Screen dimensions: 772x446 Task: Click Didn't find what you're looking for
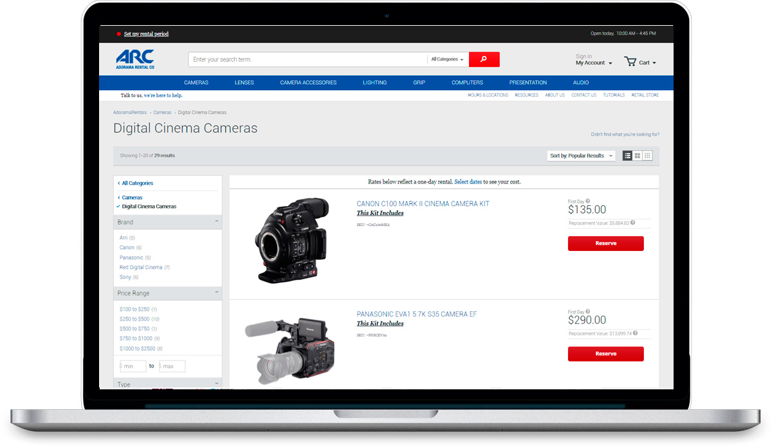click(x=625, y=135)
